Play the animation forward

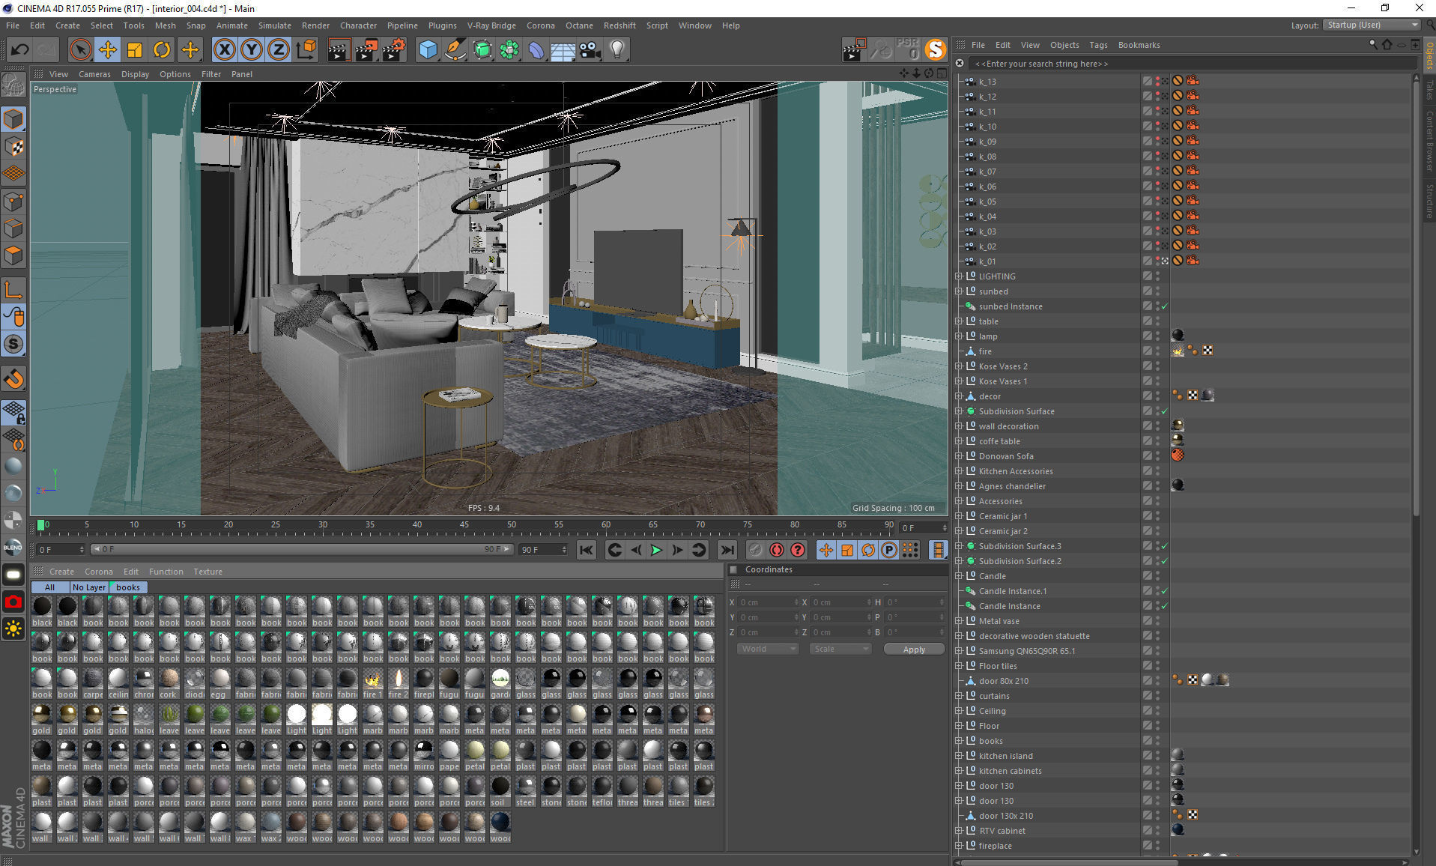pos(656,551)
